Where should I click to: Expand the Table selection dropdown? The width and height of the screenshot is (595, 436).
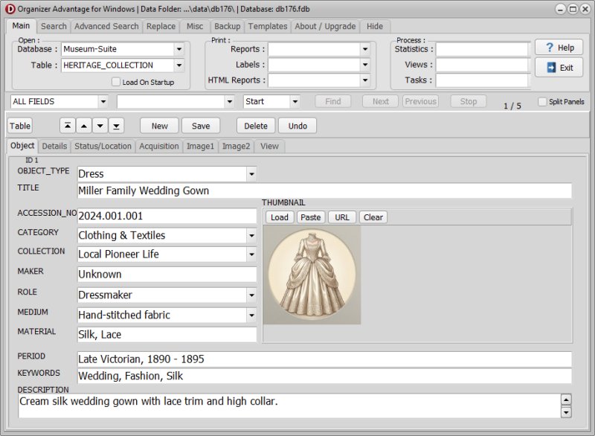tap(179, 65)
